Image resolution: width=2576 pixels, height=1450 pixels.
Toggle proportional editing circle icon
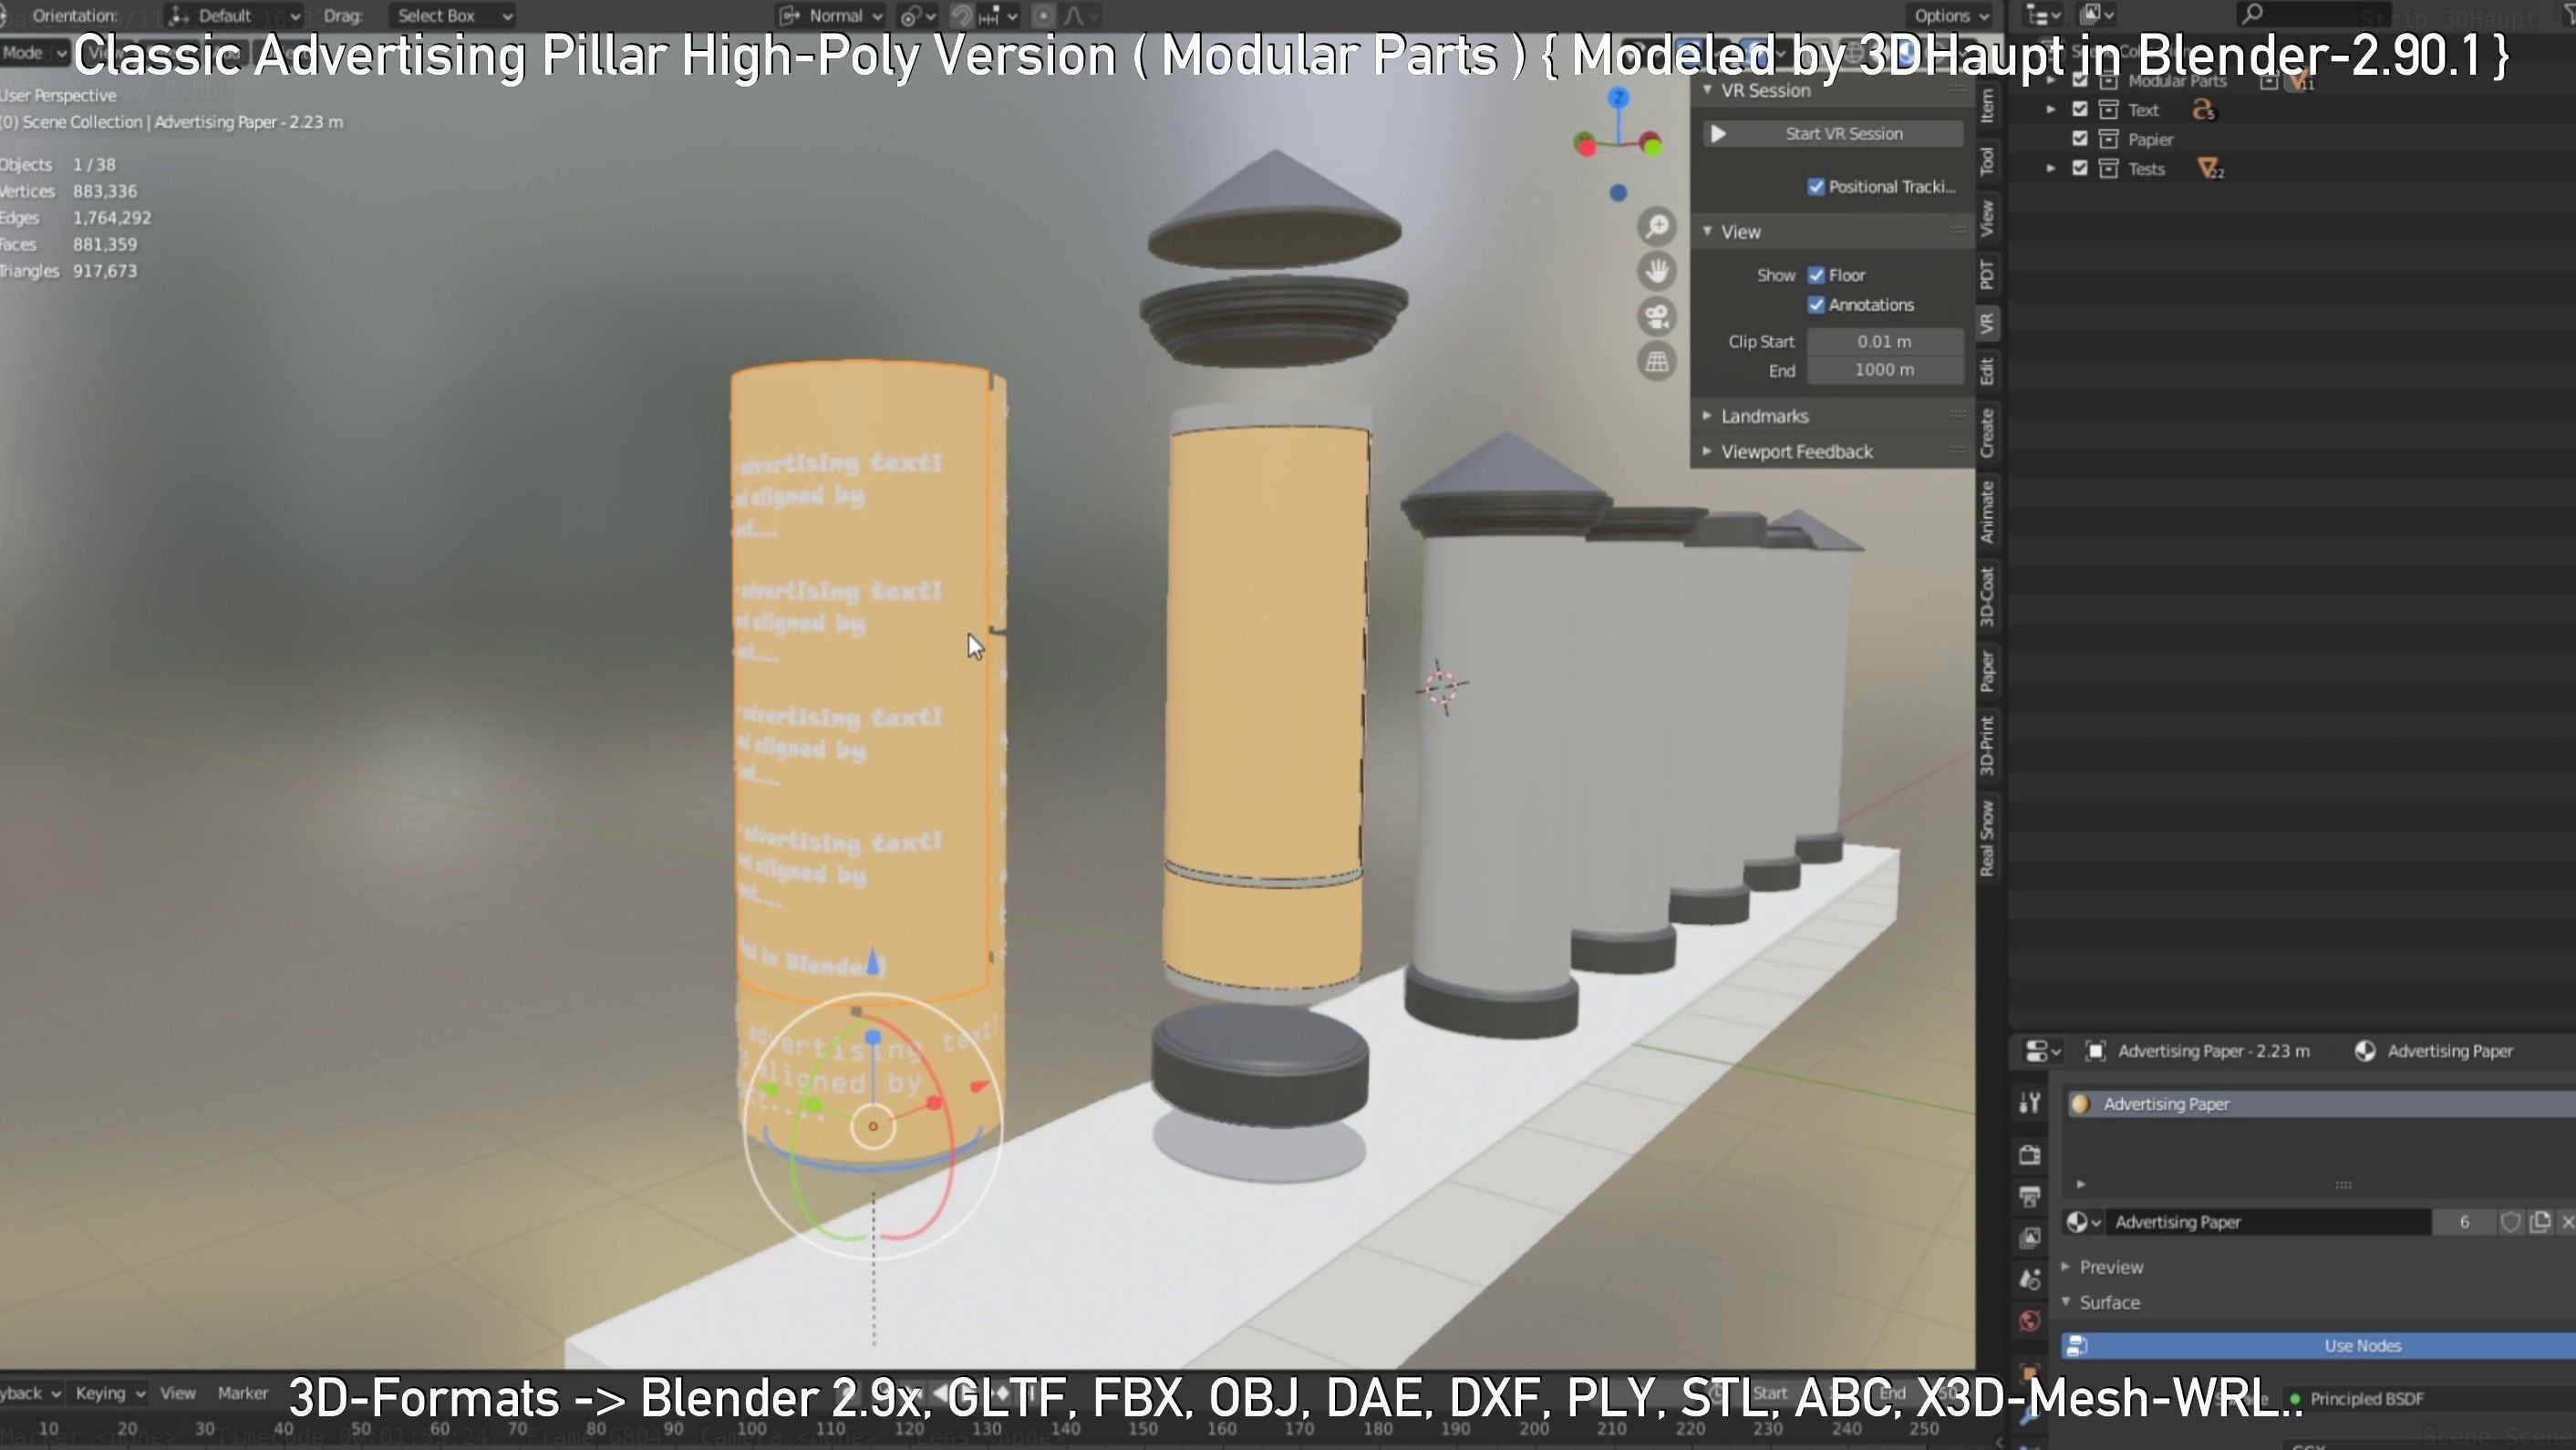[1043, 16]
